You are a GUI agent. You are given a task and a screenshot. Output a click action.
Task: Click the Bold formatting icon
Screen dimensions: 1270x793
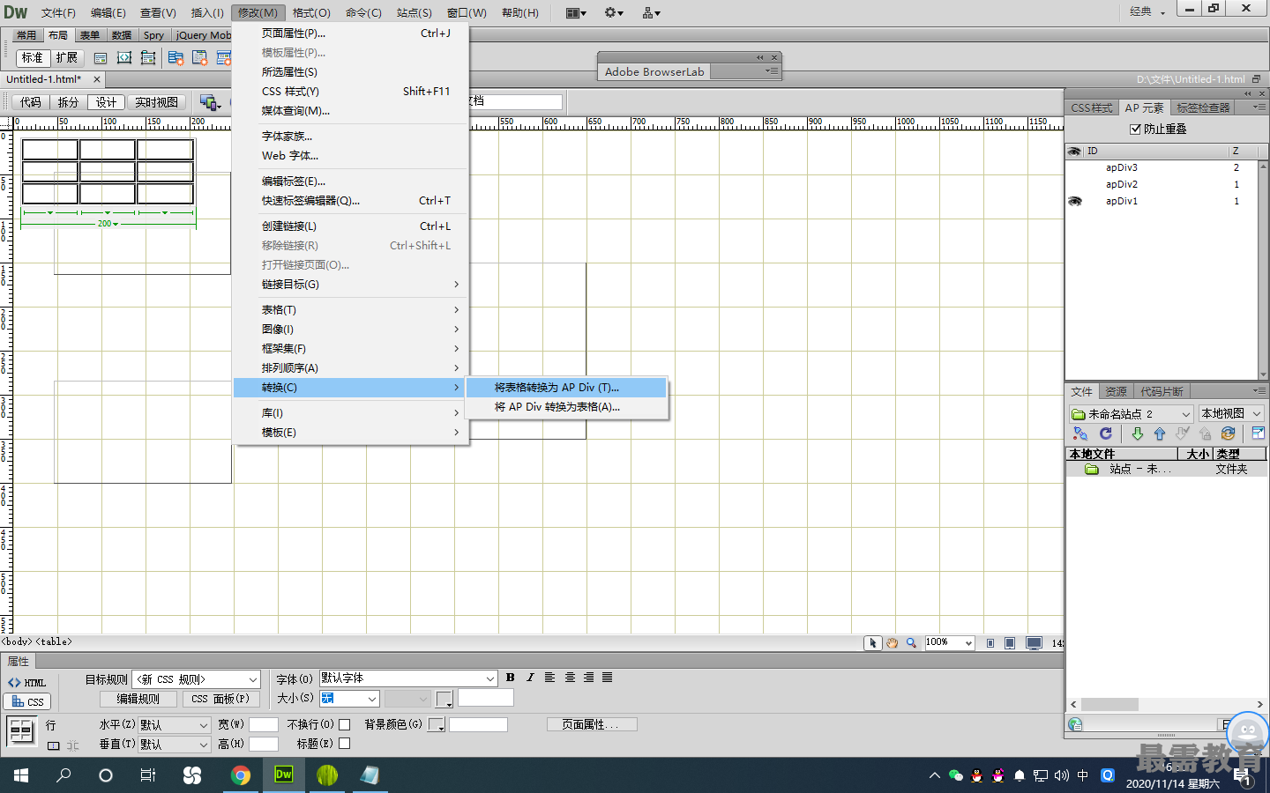511,678
